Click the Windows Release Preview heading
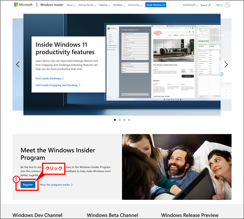244x219 pixels. click(x=190, y=215)
